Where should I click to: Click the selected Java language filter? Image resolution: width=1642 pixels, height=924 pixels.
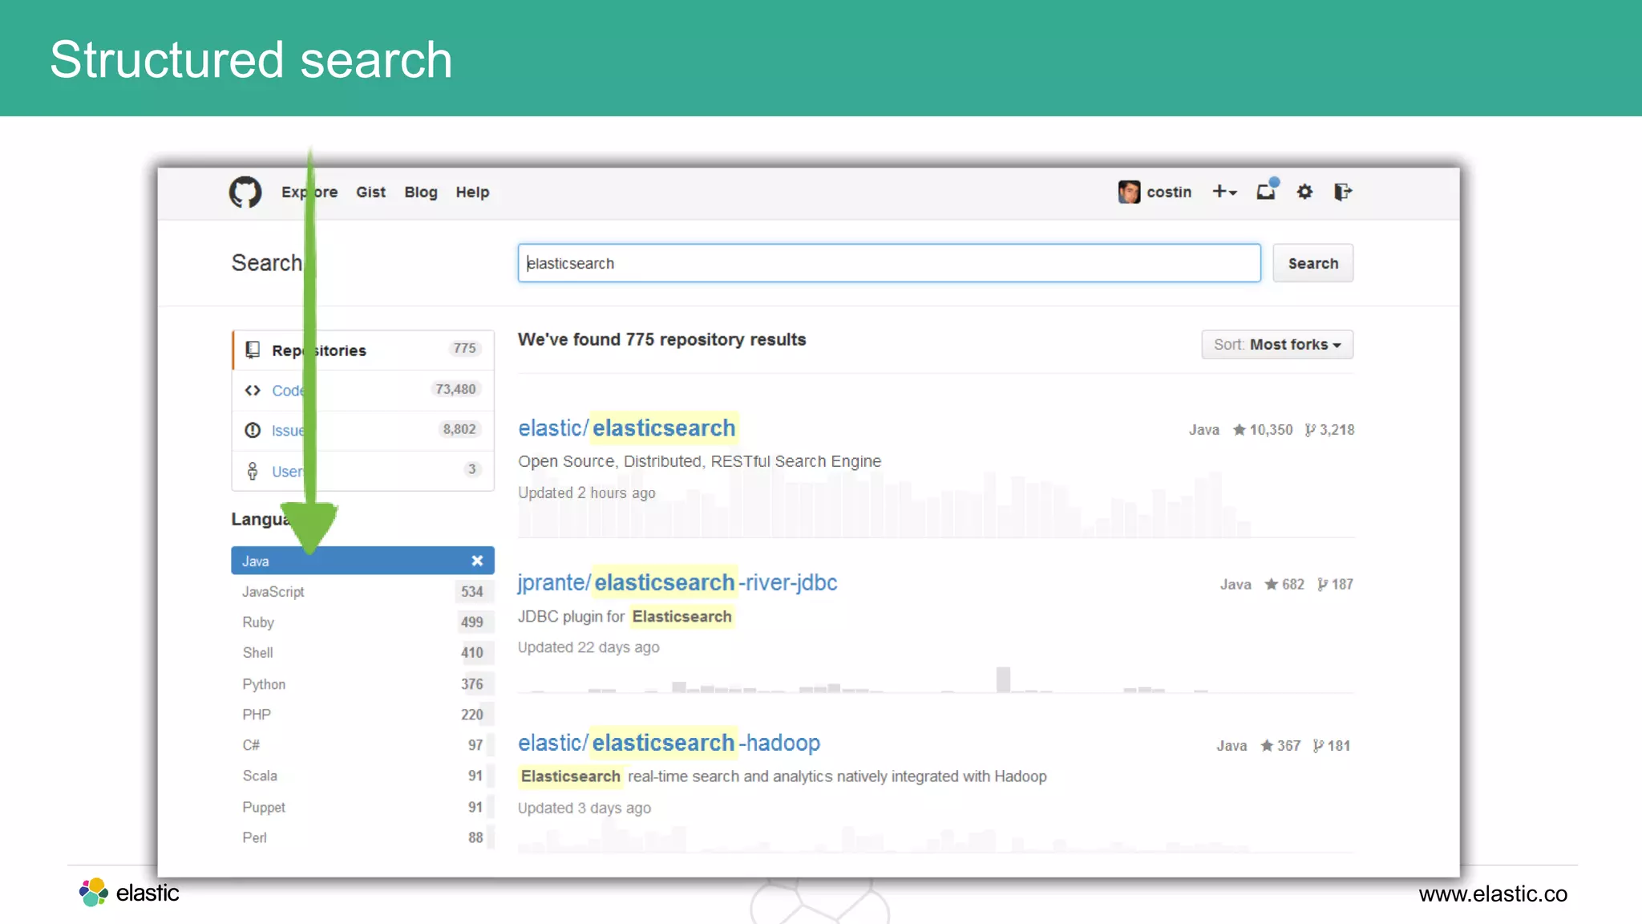[x=363, y=561]
